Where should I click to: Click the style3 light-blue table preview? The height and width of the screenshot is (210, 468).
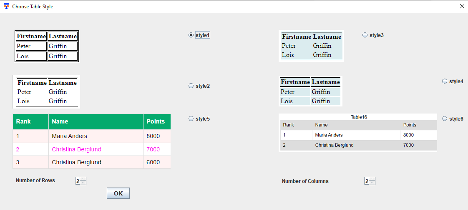coord(311,46)
